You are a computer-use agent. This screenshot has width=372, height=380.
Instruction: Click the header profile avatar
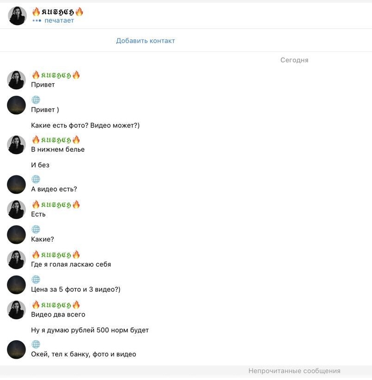17,16
